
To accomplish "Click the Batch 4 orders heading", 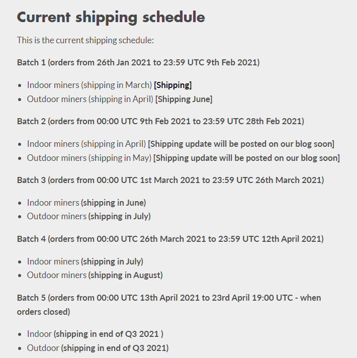I will (x=170, y=239).
